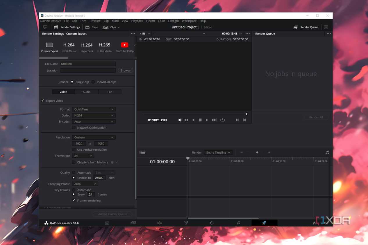
Task: Go to first frame in viewer
Action: click(186, 120)
